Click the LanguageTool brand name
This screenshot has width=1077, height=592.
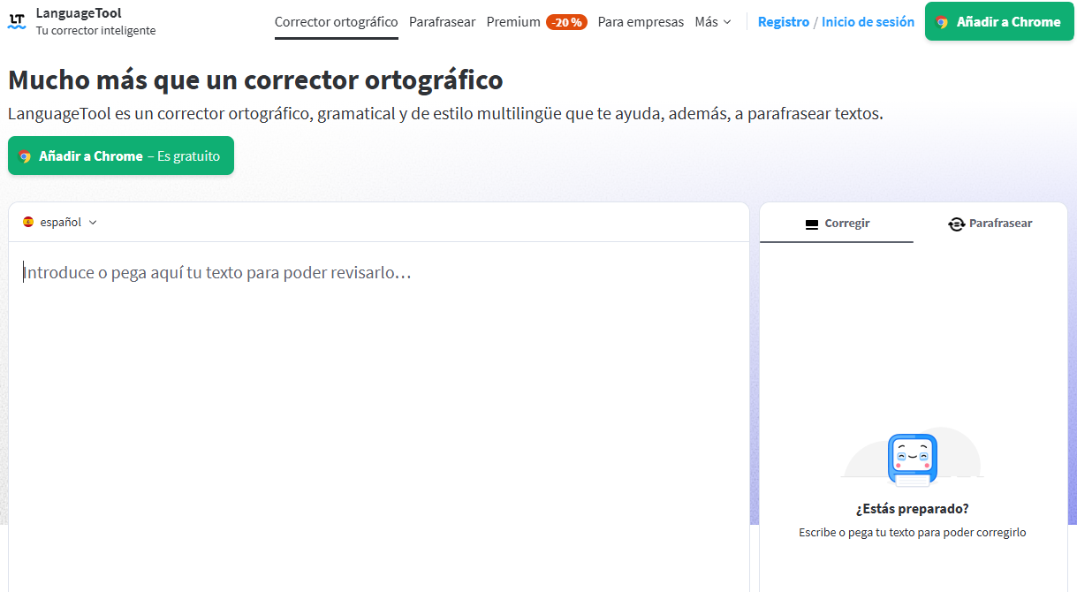(x=79, y=13)
